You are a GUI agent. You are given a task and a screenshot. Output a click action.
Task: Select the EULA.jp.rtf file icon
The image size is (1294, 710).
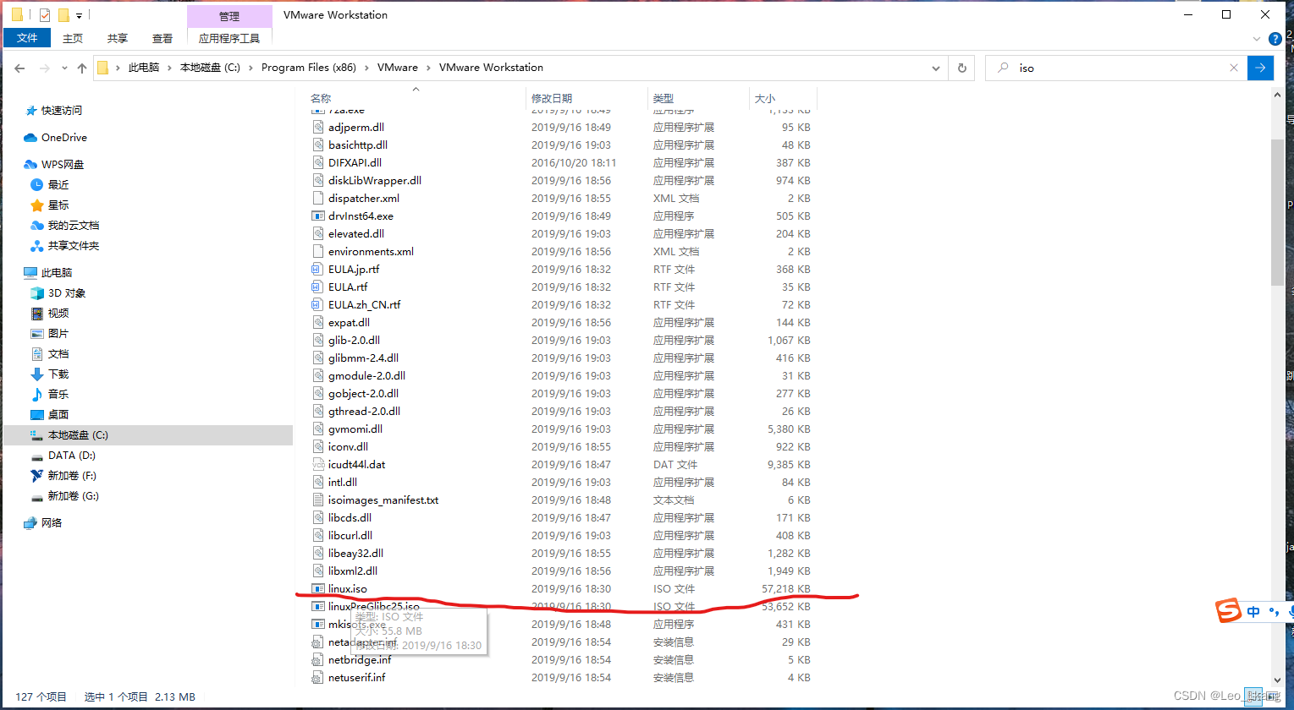coord(318,270)
